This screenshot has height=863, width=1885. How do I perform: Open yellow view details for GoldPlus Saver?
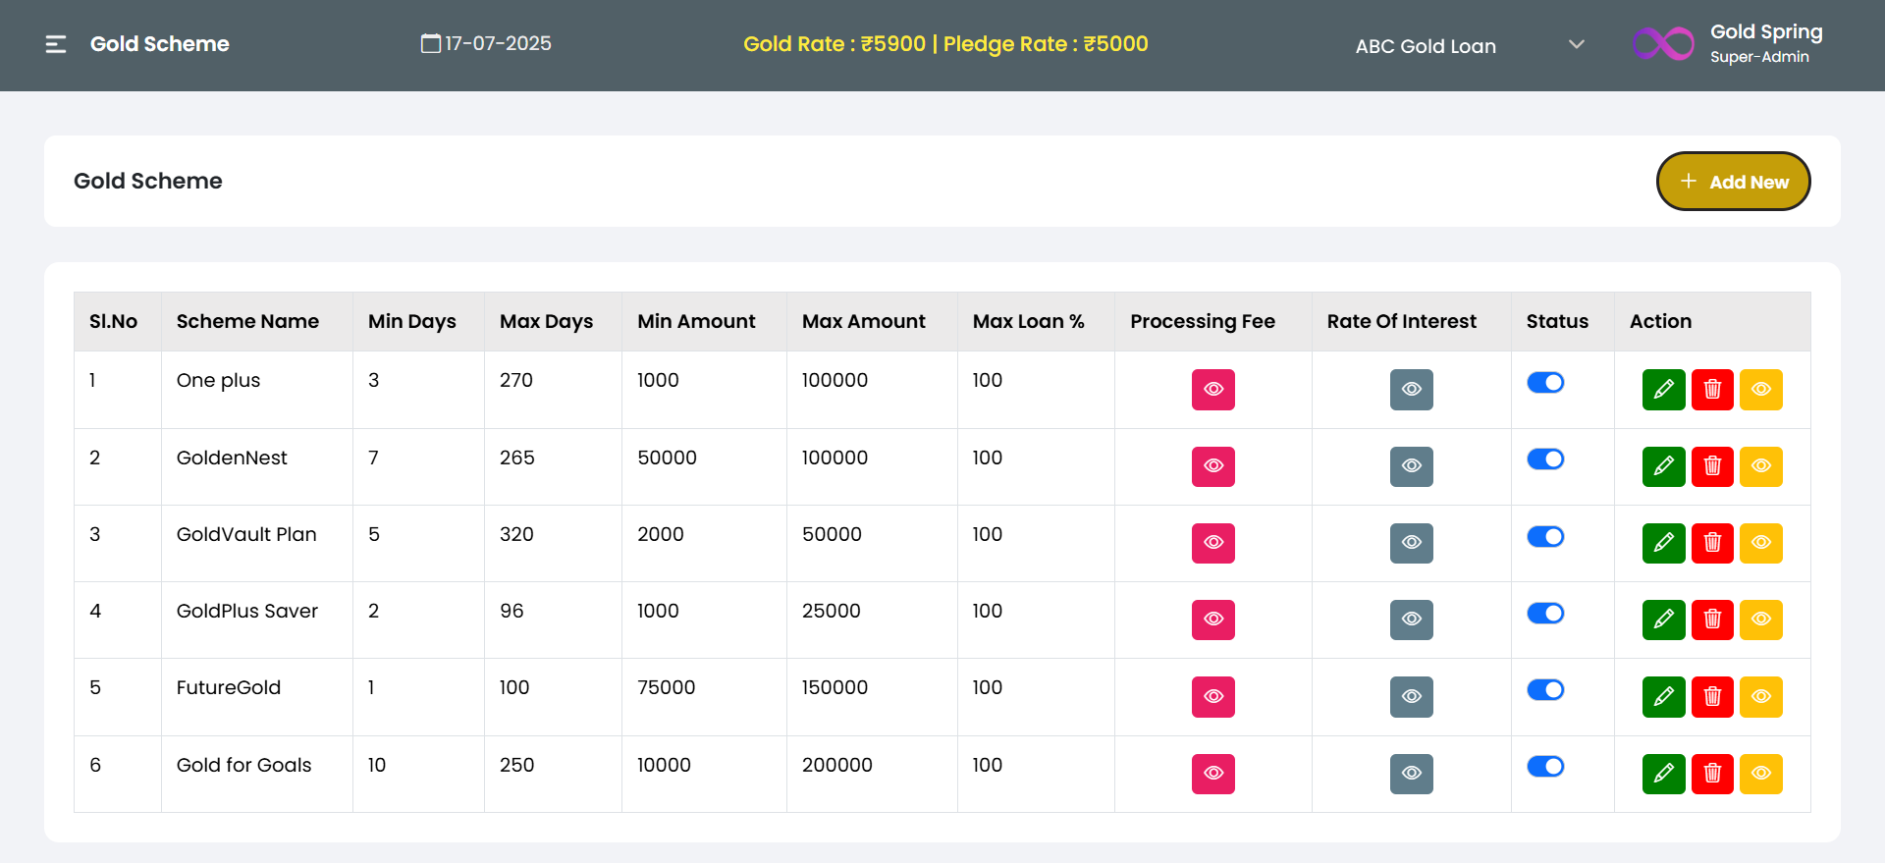1761,620
